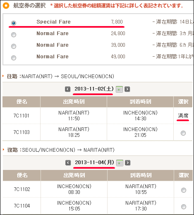Open the return date calendar icon
Image resolution: width=194 pixels, height=215 pixels.
pyautogui.click(x=120, y=163)
